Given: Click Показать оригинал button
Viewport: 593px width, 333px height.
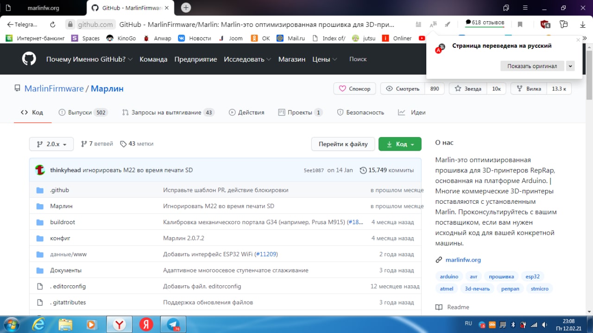Looking at the screenshot, I should tap(532, 66).
